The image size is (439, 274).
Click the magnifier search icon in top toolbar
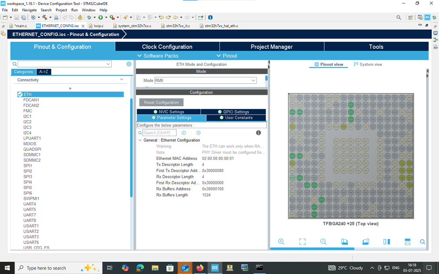(x=399, y=17)
